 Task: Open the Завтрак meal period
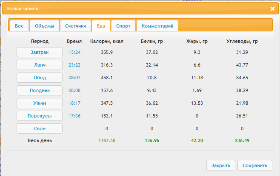[x=40, y=52]
